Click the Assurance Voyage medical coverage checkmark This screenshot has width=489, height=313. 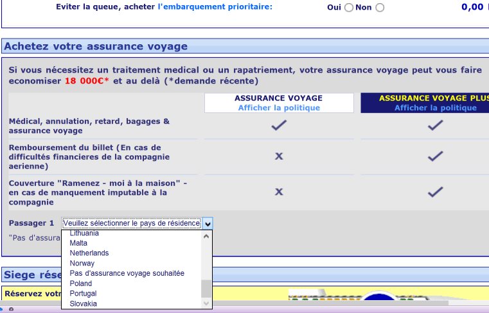(x=279, y=126)
